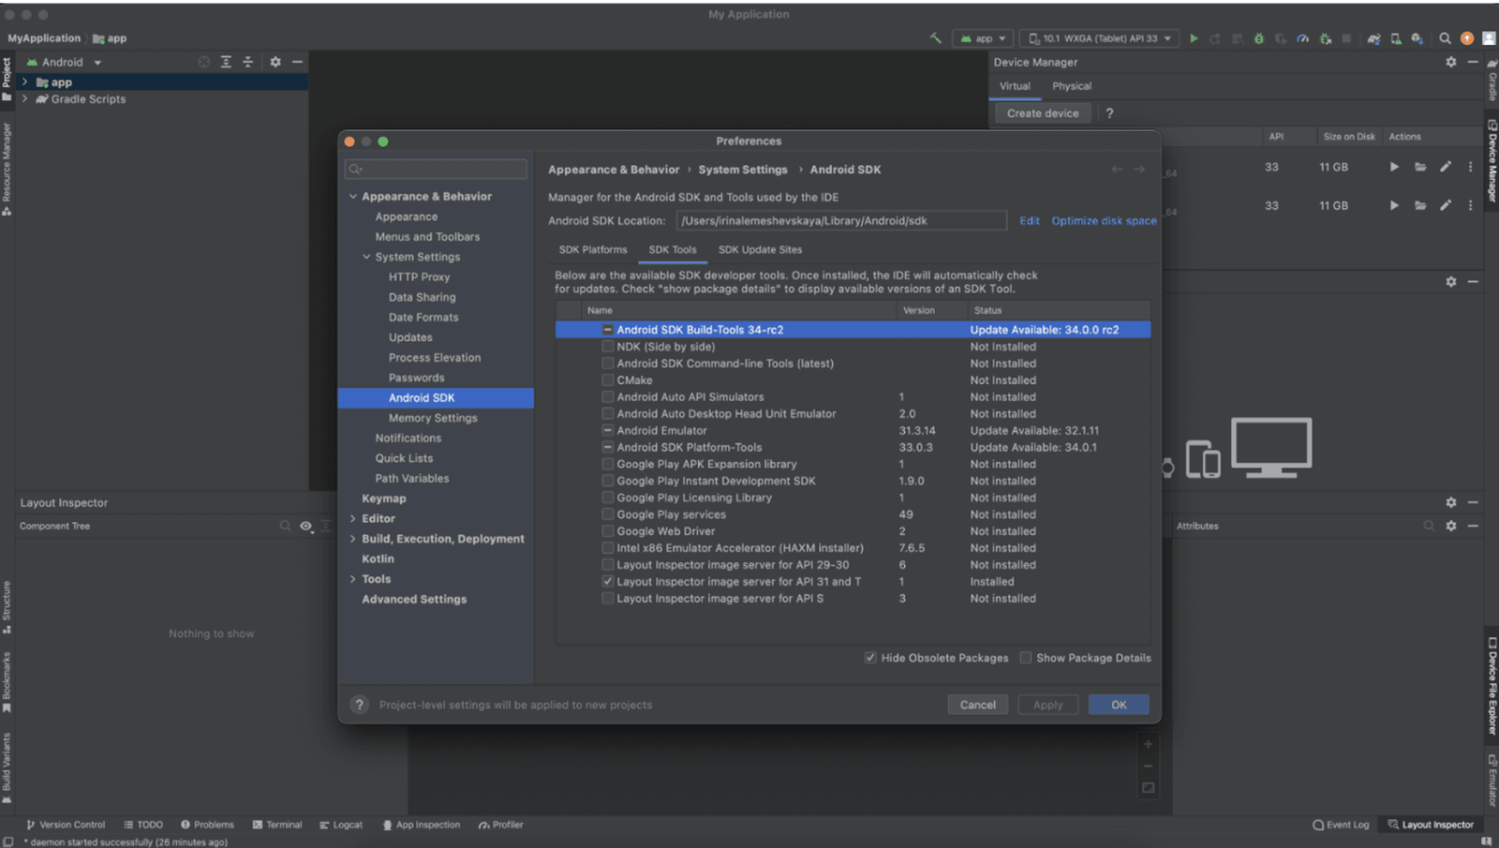Enable Show Package Details checkbox
Image resolution: width=1499 pixels, height=848 pixels.
tap(1026, 658)
